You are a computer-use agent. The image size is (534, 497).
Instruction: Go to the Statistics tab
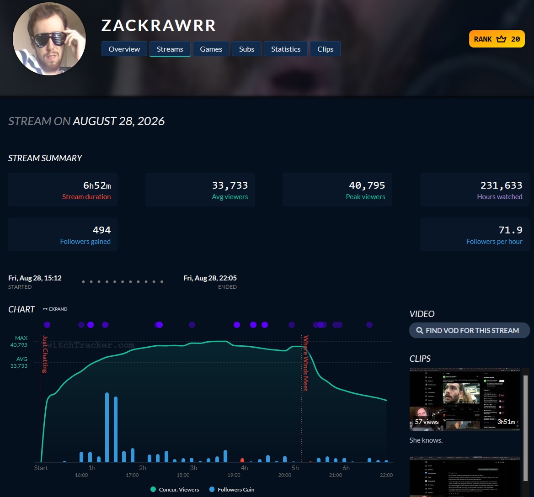pos(286,48)
